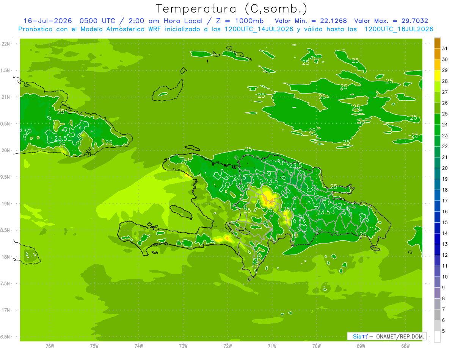Click the colorbar segment between 24 and 25
Image resolution: width=455 pixels, height=351 pixels.
437,119
